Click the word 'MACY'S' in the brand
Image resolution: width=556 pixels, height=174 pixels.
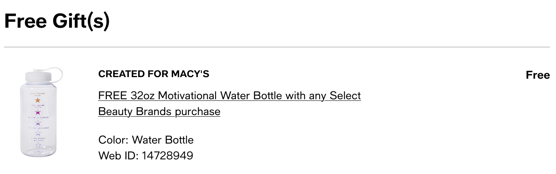190,74
